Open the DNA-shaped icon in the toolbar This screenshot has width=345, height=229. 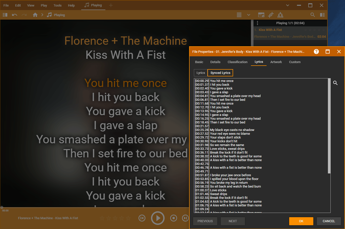click(271, 15)
